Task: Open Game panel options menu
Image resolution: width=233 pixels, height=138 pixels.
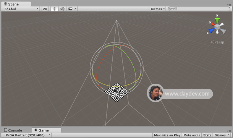Action: 229,131
